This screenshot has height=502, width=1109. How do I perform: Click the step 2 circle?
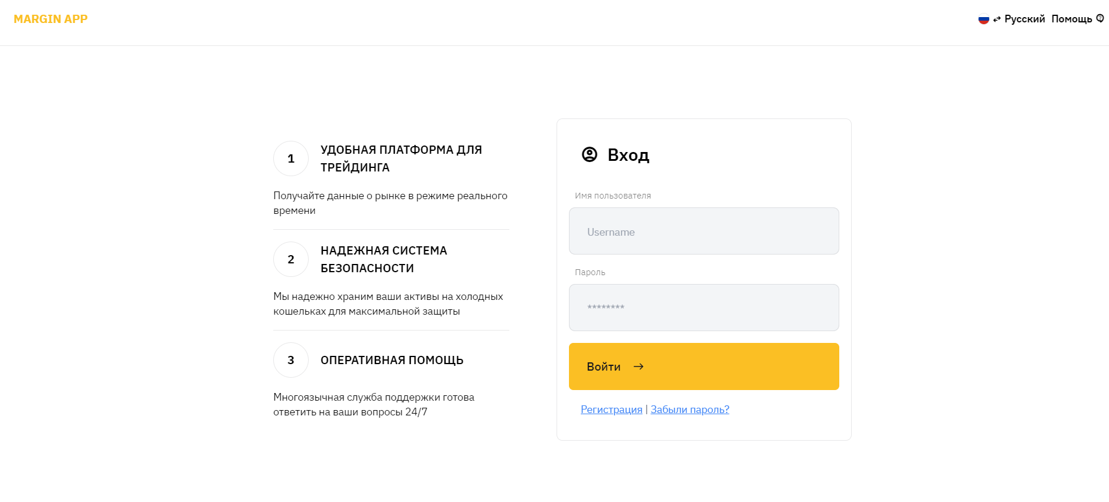[291, 259]
